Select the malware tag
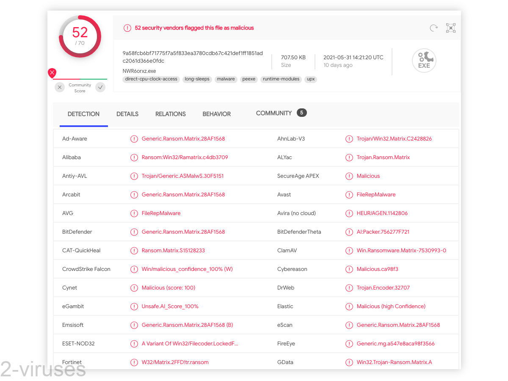 coord(226,79)
